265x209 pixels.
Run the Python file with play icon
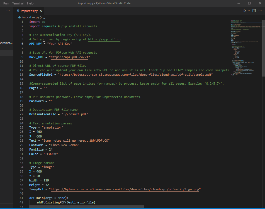[x=245, y=11]
